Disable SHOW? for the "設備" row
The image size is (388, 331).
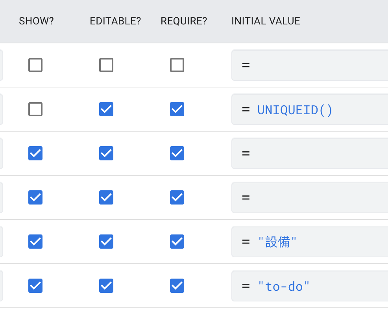click(35, 242)
